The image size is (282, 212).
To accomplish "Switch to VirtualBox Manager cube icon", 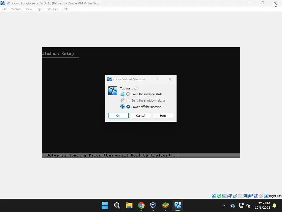I will click(x=153, y=205).
